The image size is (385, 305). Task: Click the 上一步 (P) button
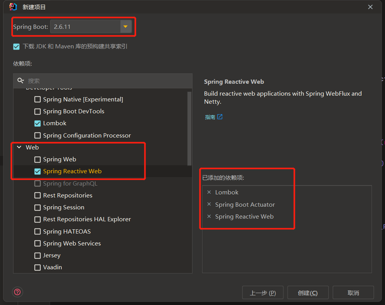[x=263, y=292]
